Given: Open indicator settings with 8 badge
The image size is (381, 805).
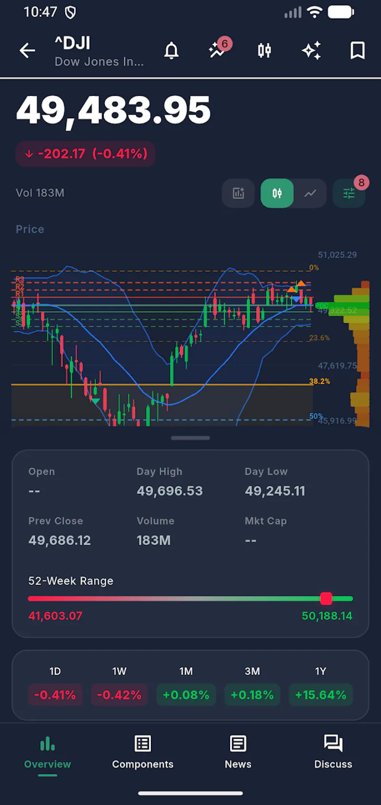Looking at the screenshot, I should [349, 193].
